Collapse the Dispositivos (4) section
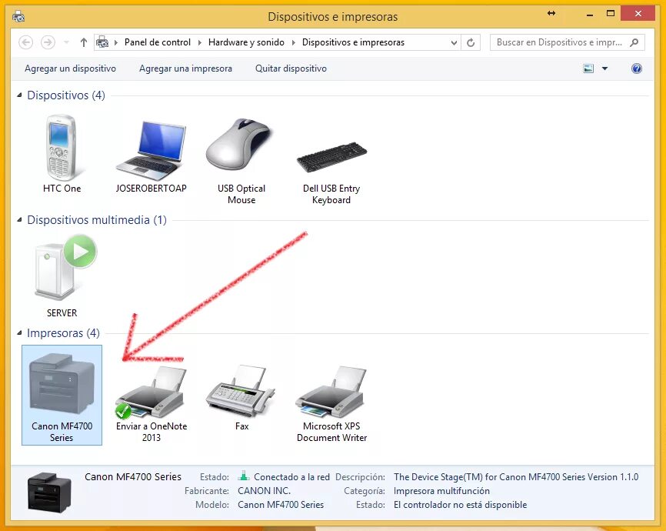The image size is (666, 531). [19, 95]
